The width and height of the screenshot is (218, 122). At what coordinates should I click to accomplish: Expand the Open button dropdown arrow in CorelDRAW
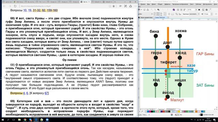[x=142, y=10]
